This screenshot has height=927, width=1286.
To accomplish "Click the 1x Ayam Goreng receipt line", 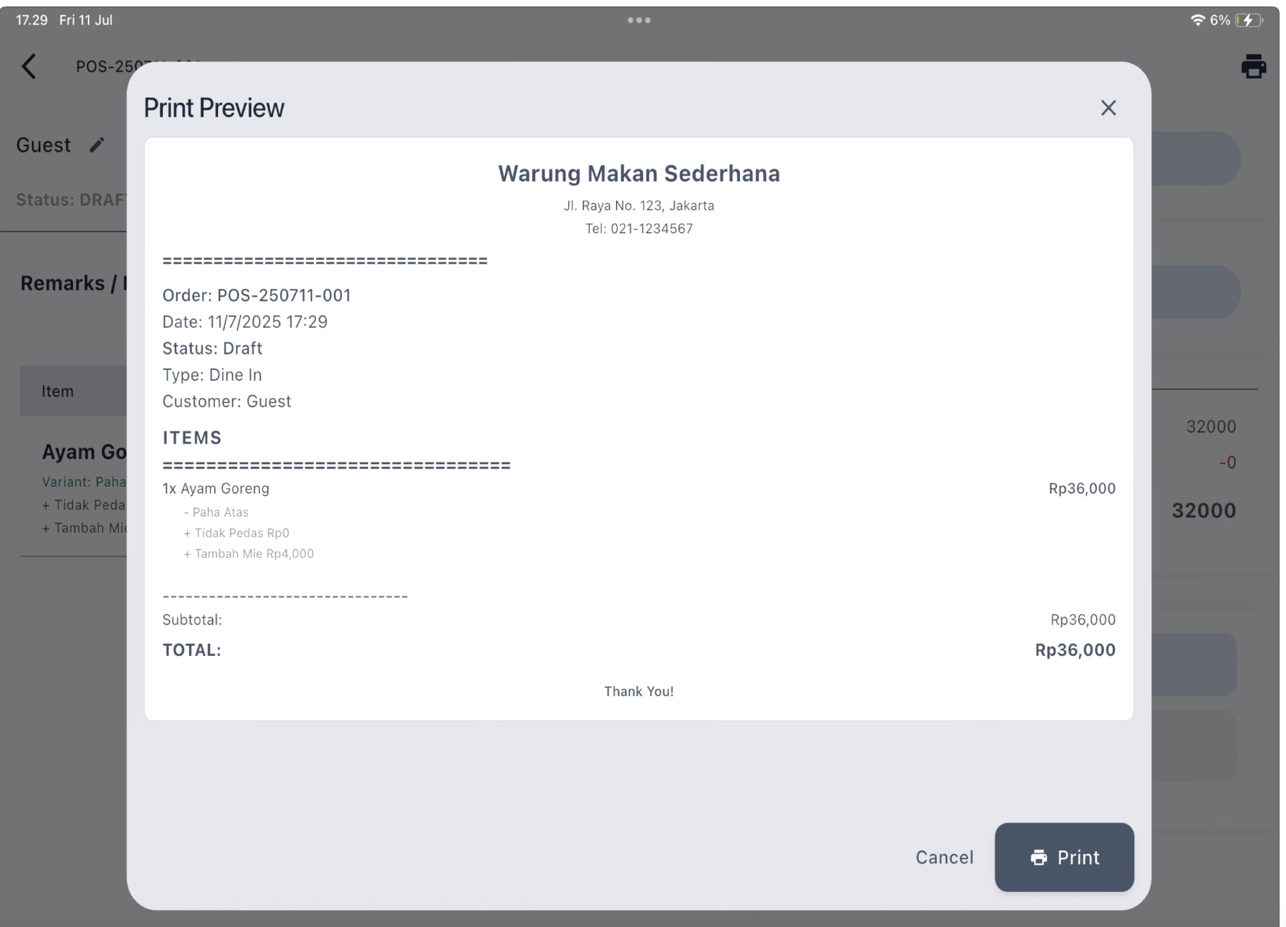I will pyautogui.click(x=216, y=489).
